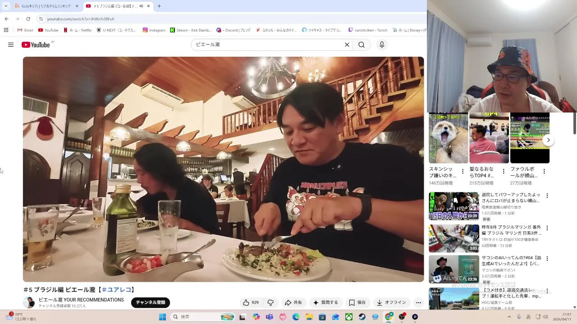Open Microsoft Teams from the taskbar
Image resolution: width=577 pixels, height=324 pixels.
click(270, 317)
